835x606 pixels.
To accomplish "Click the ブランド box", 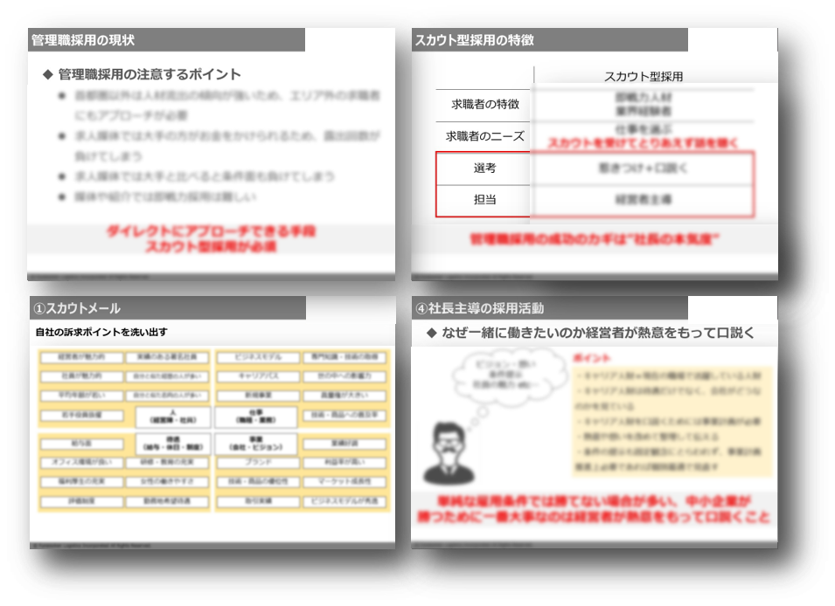I will (258, 463).
